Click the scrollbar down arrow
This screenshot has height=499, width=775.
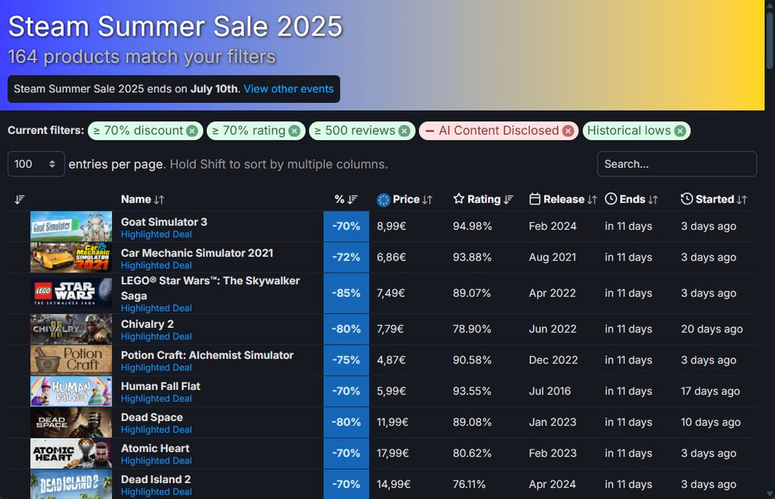coord(770,494)
